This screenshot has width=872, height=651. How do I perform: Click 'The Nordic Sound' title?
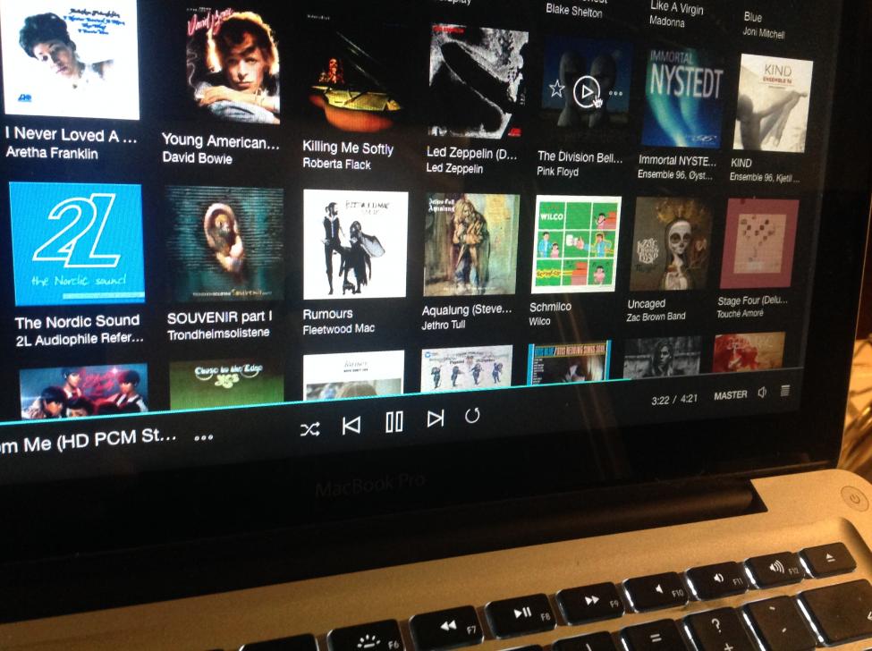point(77,322)
